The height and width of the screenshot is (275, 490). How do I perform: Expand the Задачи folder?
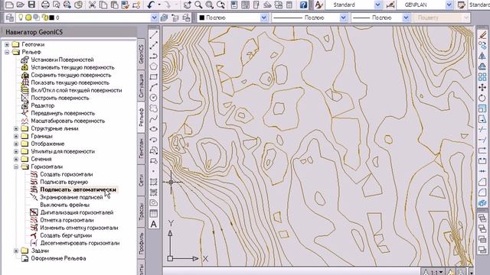[16, 251]
